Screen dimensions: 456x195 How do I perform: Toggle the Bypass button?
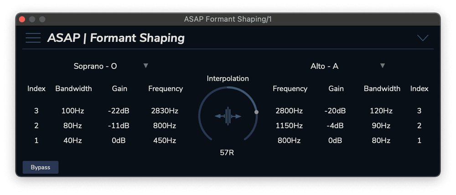tap(41, 167)
